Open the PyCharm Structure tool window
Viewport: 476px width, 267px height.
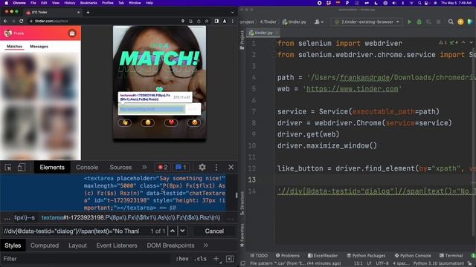[x=242, y=203]
